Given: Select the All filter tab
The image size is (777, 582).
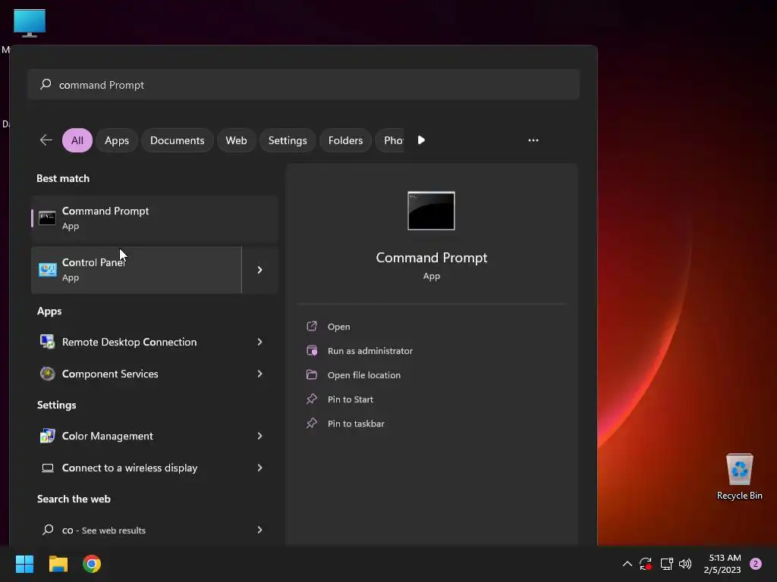Looking at the screenshot, I should point(77,140).
